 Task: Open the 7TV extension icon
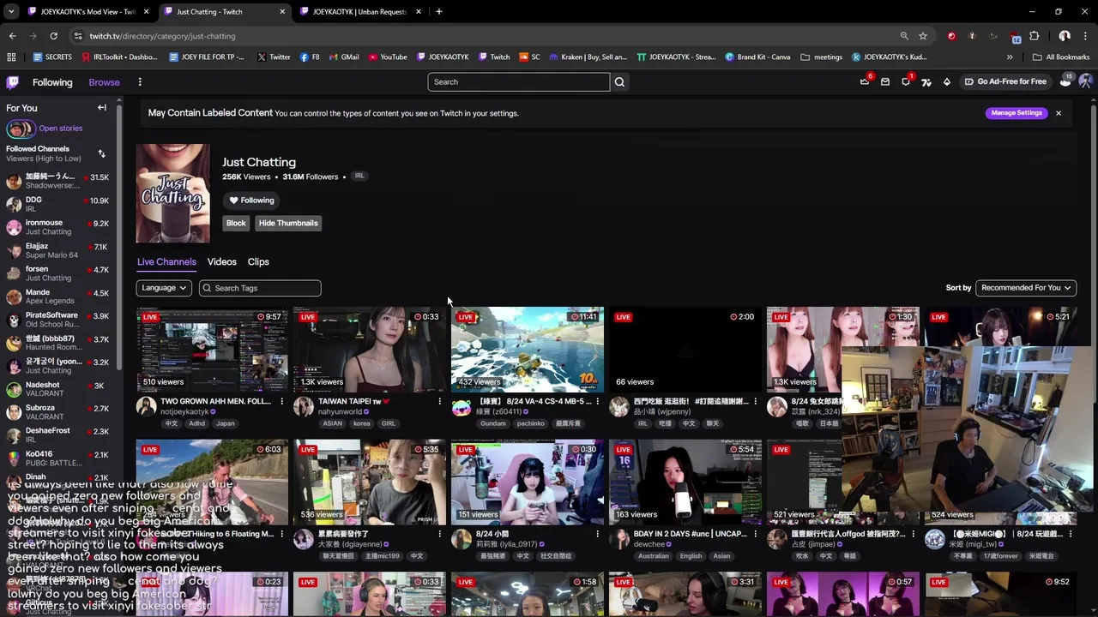[x=926, y=82]
